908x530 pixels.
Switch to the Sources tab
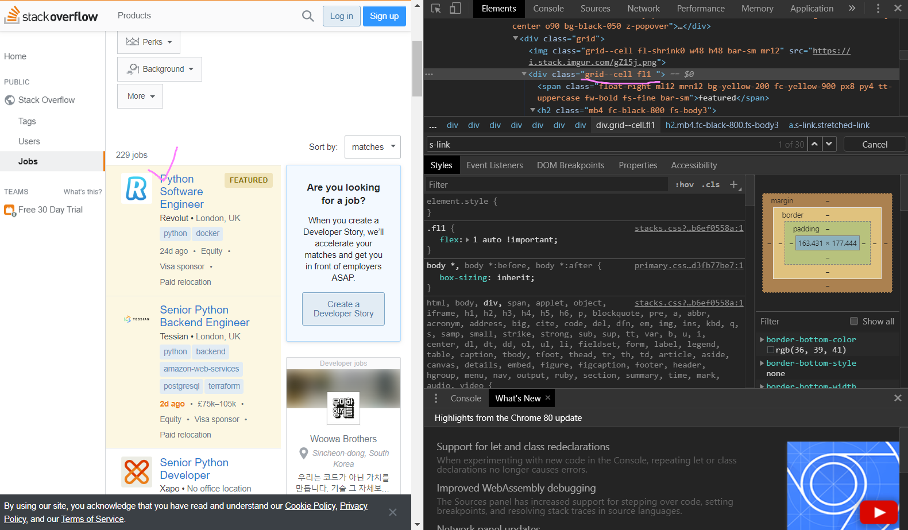596,9
